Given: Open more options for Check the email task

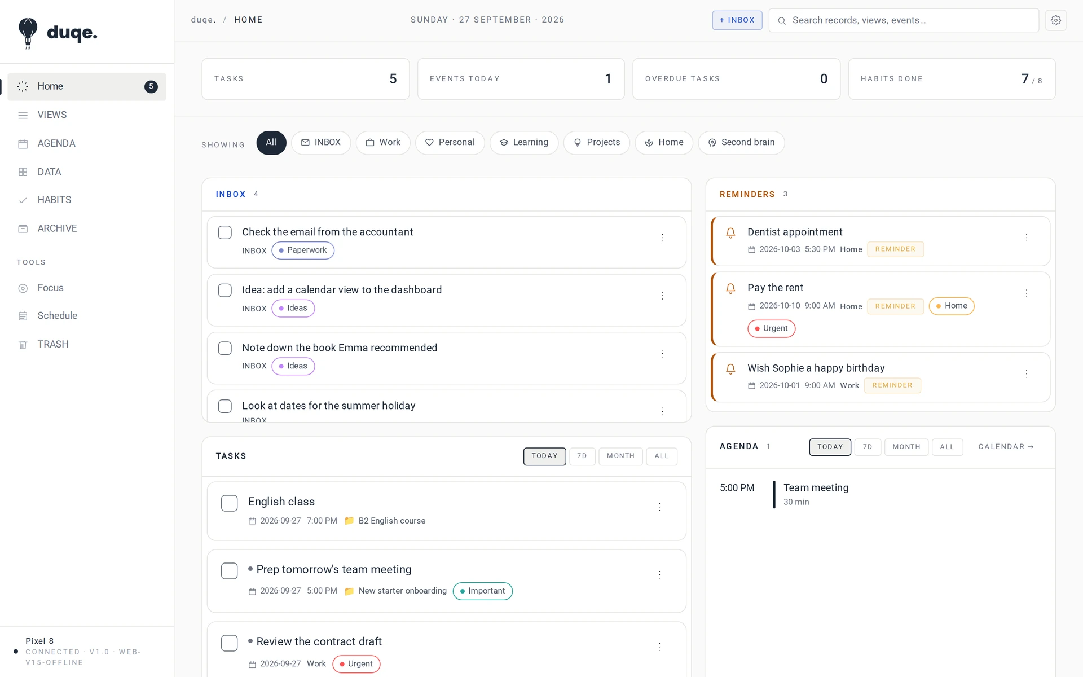Looking at the screenshot, I should pyautogui.click(x=662, y=238).
